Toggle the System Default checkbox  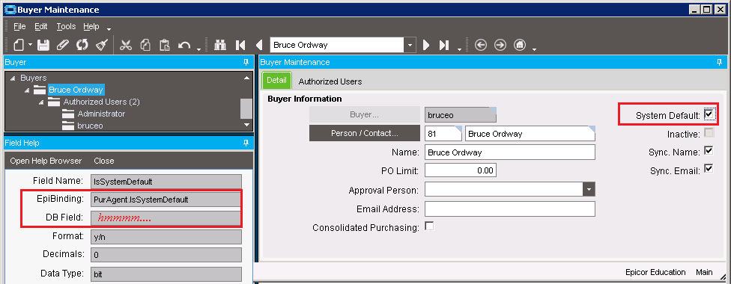click(709, 114)
